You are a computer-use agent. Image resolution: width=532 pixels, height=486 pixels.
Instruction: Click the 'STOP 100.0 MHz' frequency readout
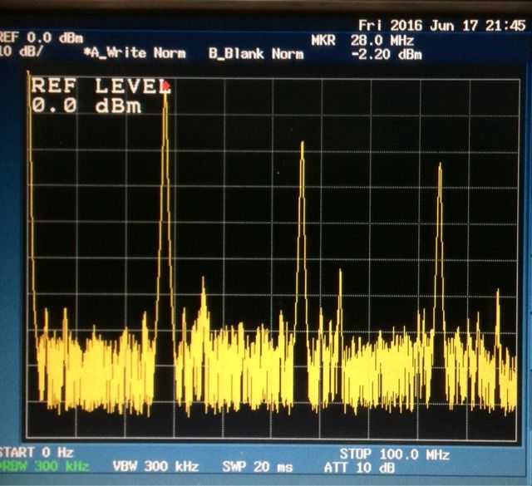tap(395, 454)
